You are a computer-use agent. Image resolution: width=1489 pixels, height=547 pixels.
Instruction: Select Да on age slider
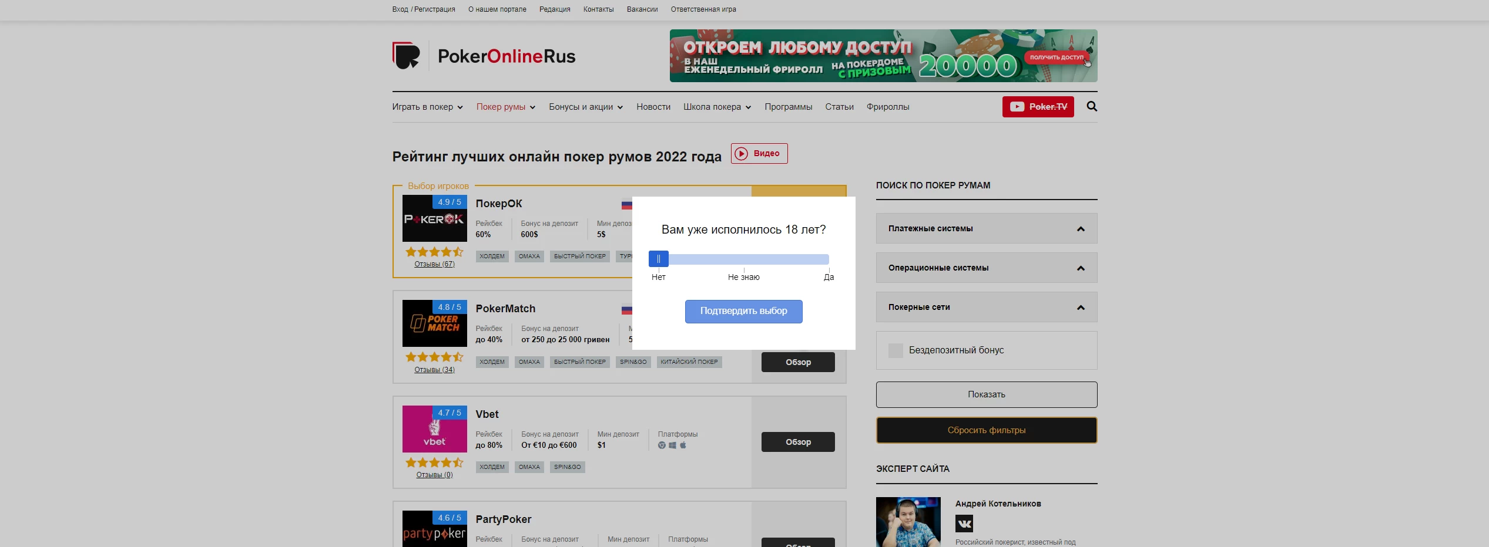(829, 277)
